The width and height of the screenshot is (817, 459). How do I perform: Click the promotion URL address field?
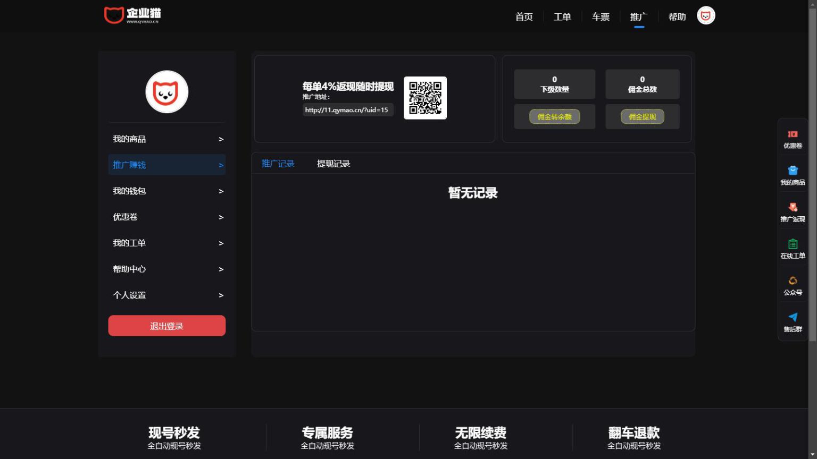pyautogui.click(x=348, y=110)
